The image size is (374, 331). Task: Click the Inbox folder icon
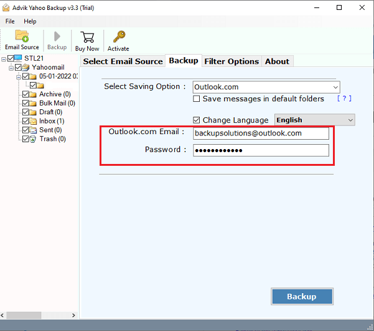tap(33, 121)
